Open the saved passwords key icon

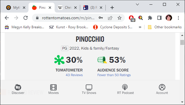101,18
